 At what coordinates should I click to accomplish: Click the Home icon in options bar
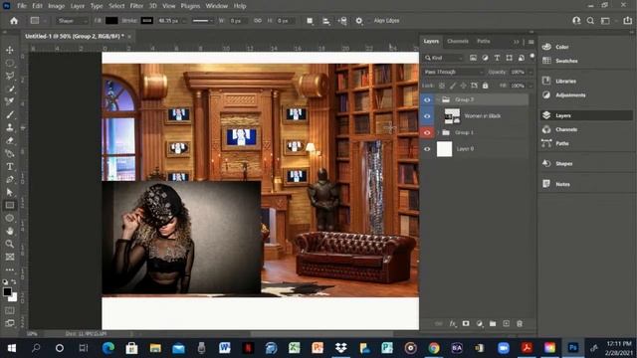coord(14,21)
